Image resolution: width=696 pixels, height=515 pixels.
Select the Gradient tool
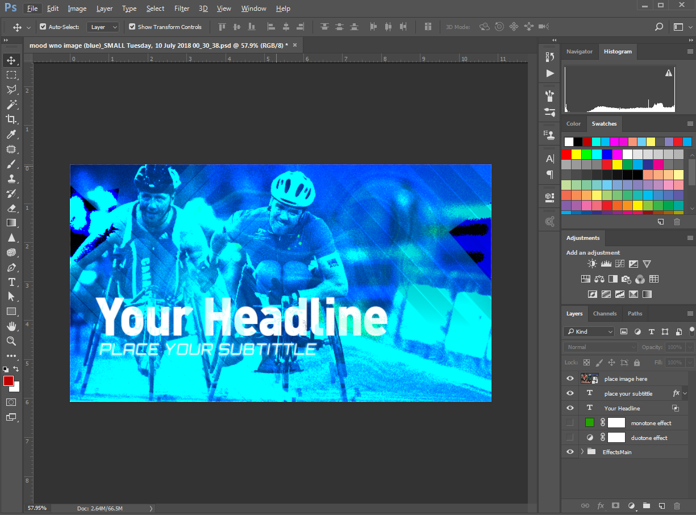coord(11,223)
